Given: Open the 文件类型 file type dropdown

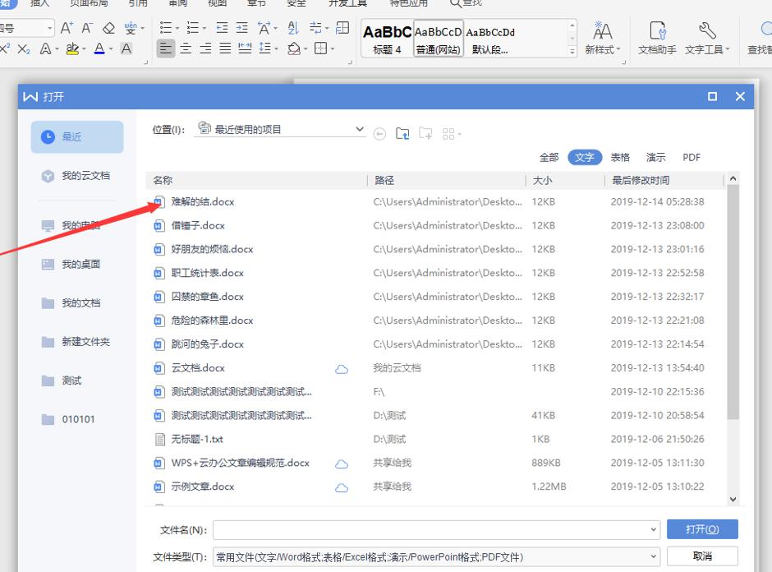Looking at the screenshot, I should [x=655, y=556].
